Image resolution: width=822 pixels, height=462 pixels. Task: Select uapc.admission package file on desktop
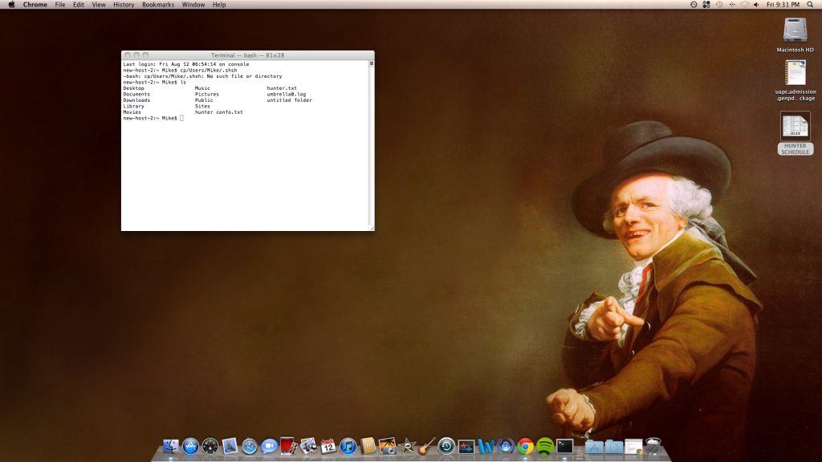[x=796, y=73]
